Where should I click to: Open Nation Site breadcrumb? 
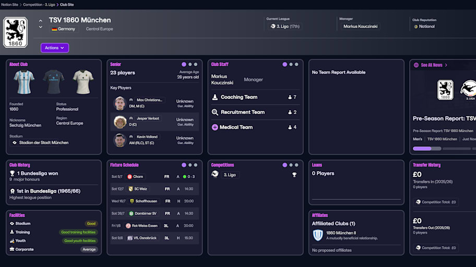10,5
